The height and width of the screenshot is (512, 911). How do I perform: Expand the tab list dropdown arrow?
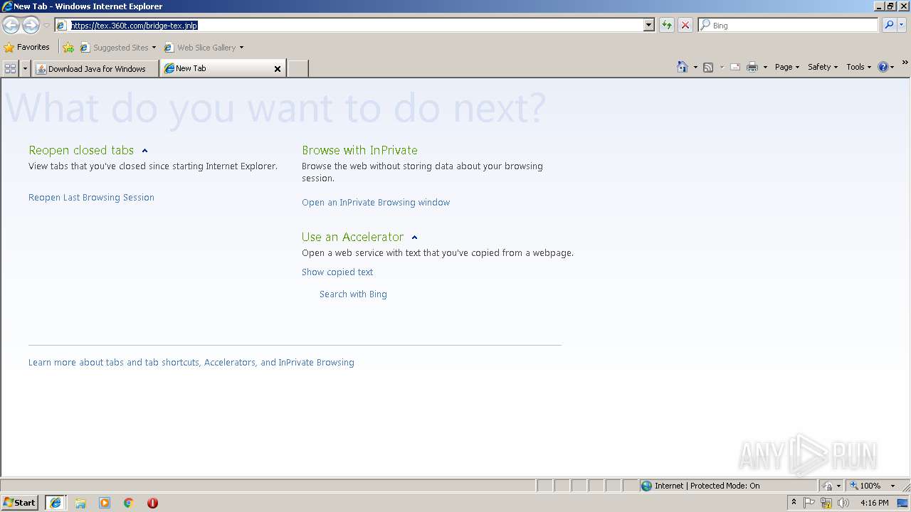[x=26, y=68]
